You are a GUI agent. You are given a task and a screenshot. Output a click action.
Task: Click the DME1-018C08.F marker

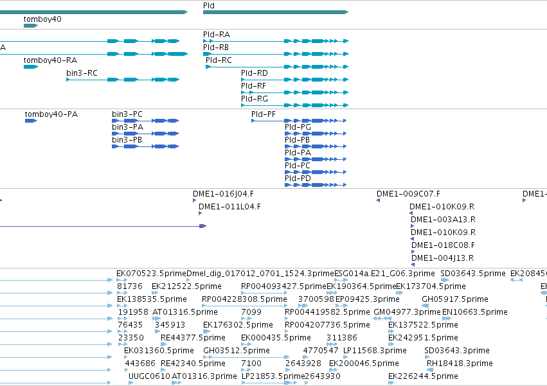413,252
